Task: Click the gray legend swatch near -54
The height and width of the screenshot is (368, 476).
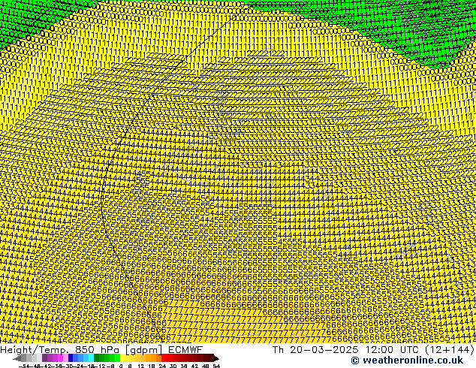Action: click(x=24, y=357)
